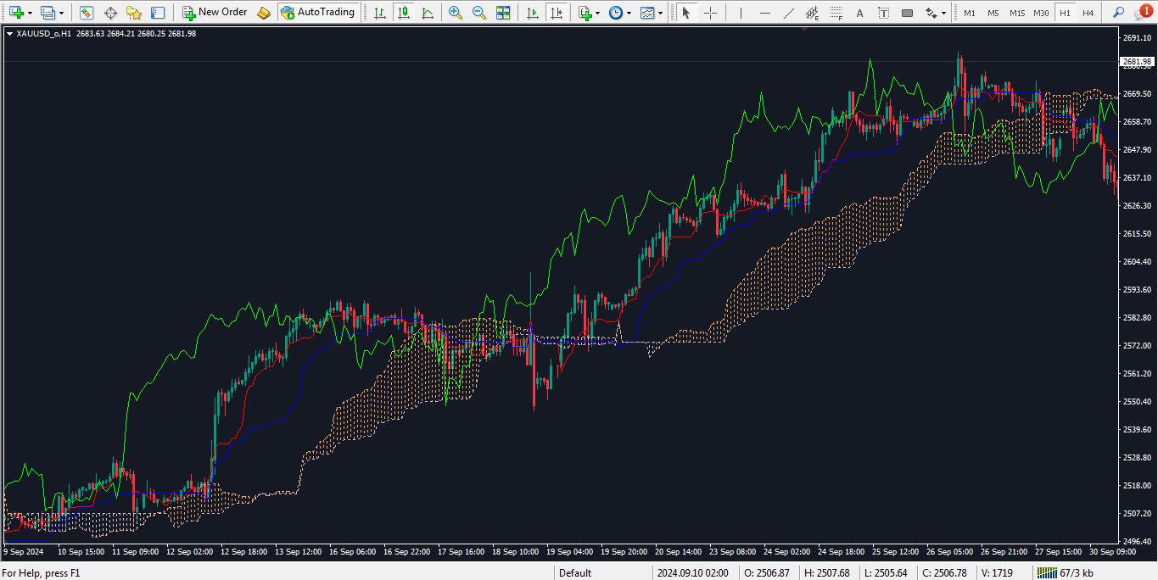Click the 2604.40 price scale label
The width and height of the screenshot is (1158, 580).
[1137, 261]
